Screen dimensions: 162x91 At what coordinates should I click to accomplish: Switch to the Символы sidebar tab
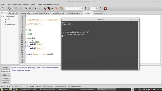click(x=4, y=13)
